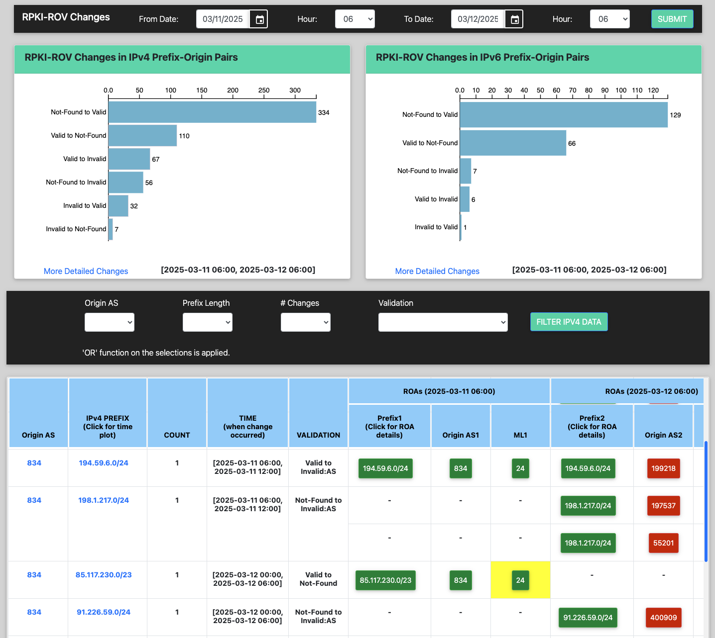
Task: Open IPv6 More Detailed Changes link
Action: [437, 271]
